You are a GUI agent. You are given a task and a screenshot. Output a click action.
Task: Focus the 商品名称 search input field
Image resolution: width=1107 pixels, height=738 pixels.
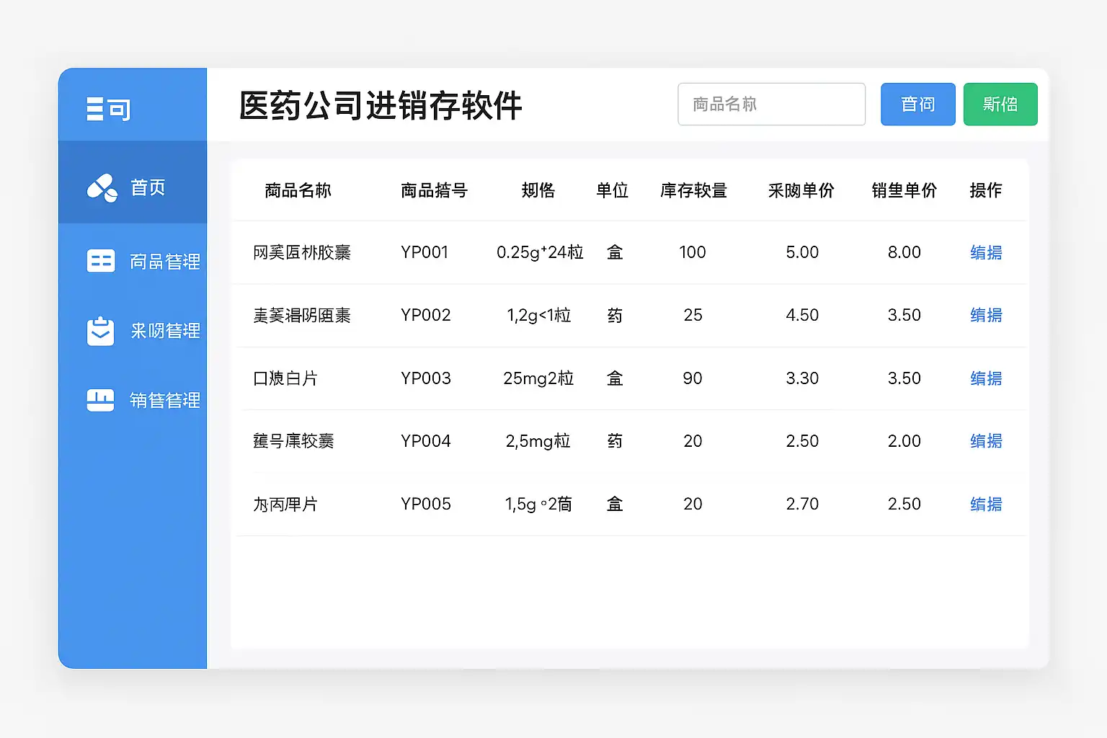click(771, 105)
